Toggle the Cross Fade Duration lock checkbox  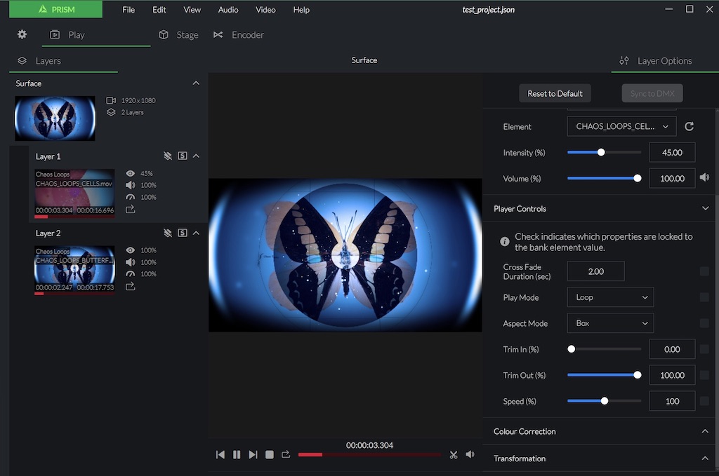704,271
